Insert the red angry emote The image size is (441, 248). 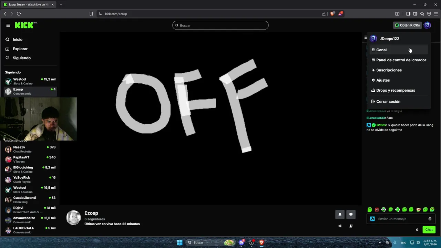[x=377, y=209]
